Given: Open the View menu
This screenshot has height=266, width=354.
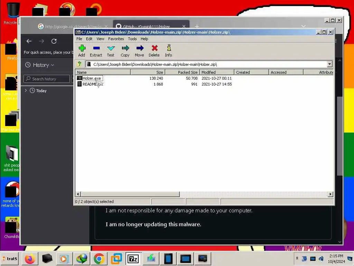Looking at the screenshot, I should tap(101, 39).
